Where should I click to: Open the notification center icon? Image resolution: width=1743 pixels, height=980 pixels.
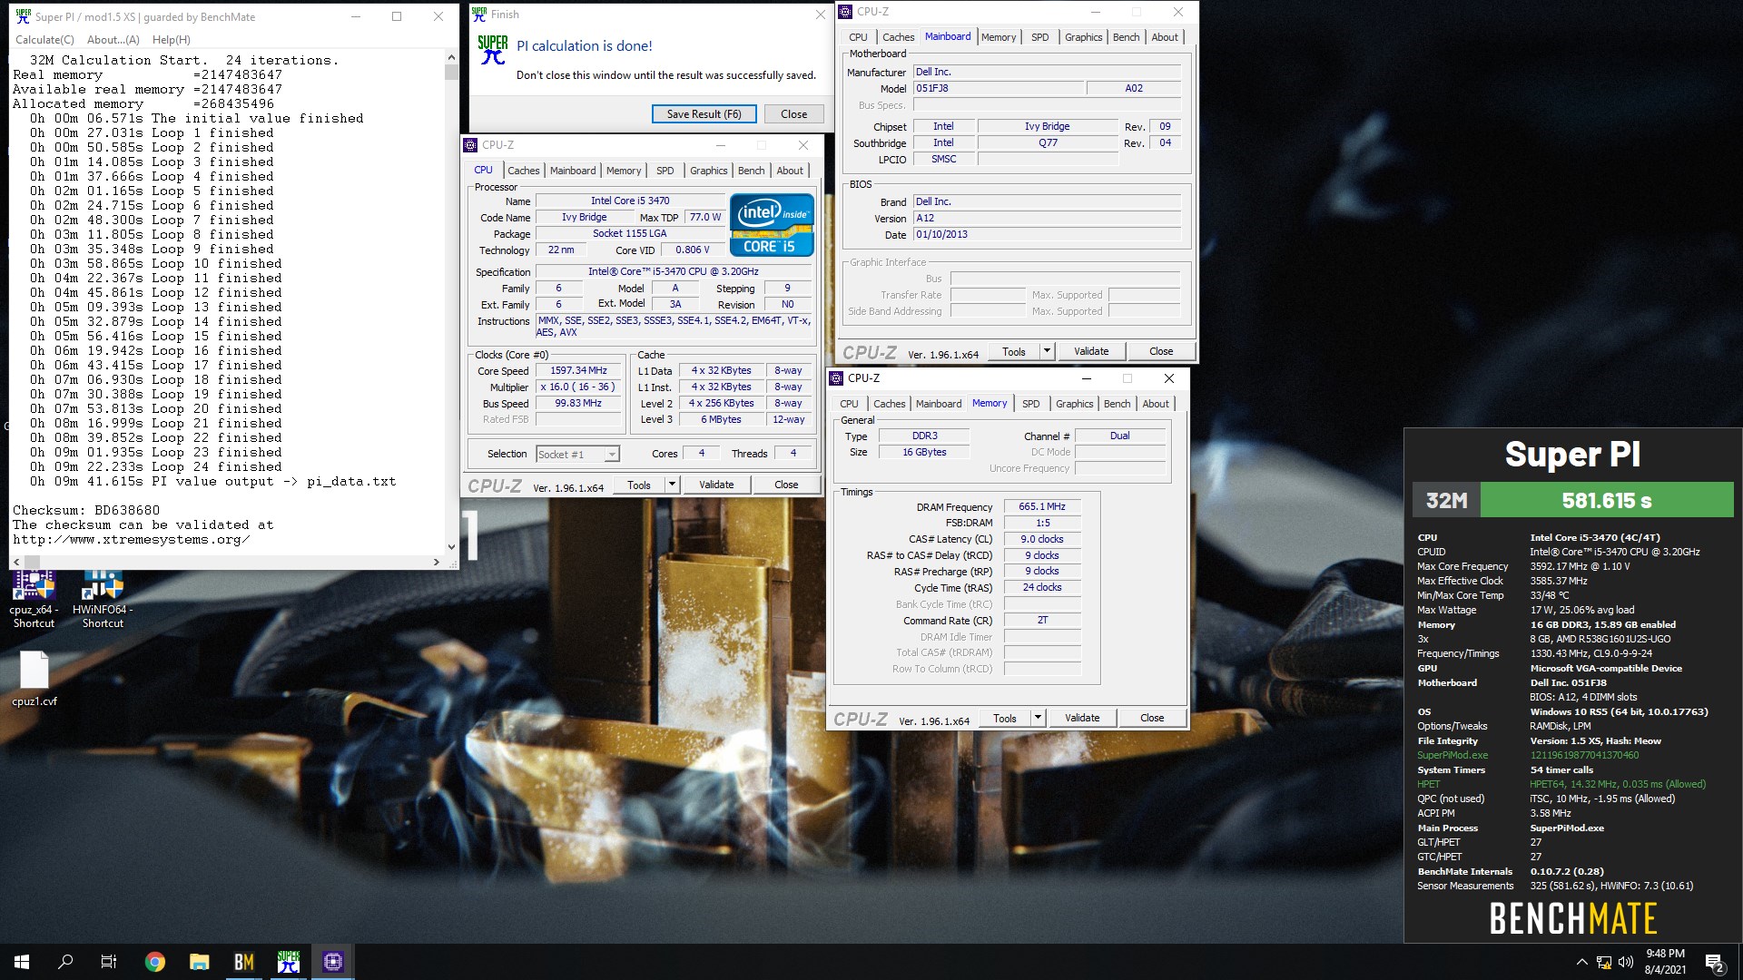click(1714, 962)
